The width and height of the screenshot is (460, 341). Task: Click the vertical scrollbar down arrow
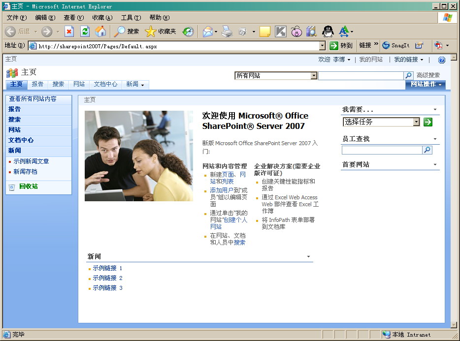pos(454,325)
